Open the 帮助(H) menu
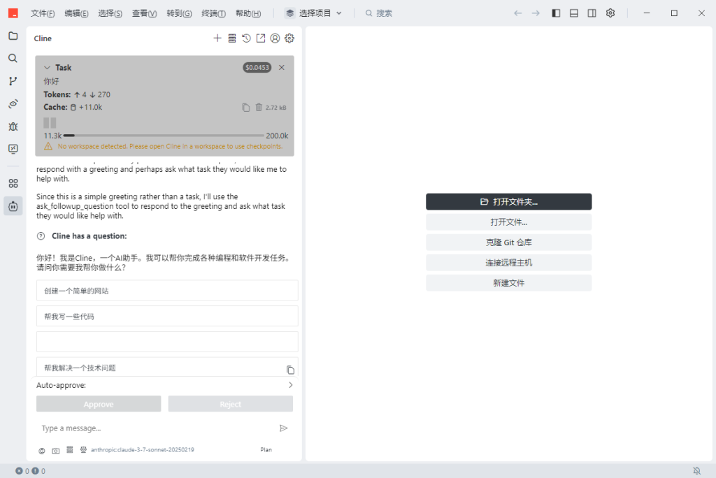 [248, 13]
